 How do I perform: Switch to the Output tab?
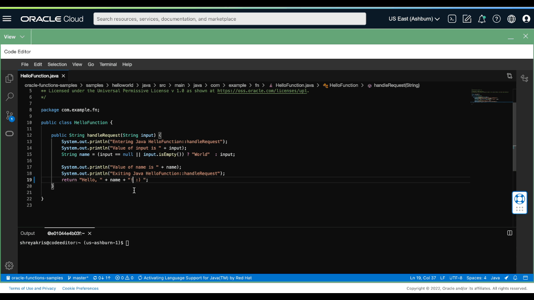point(27,232)
